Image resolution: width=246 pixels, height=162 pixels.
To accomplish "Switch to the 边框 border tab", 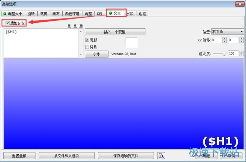I will click(142, 14).
